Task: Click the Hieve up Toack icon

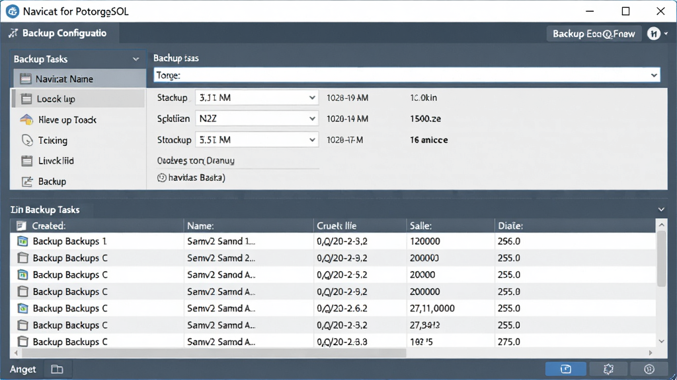Action: tap(26, 119)
